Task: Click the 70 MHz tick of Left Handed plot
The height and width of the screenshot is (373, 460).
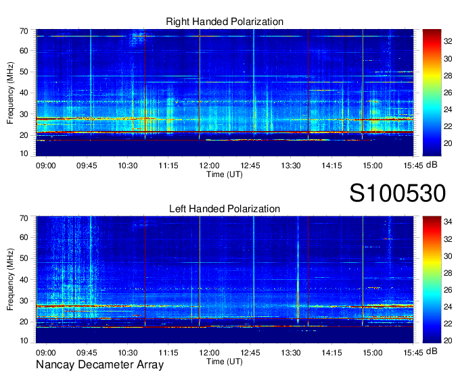Action: point(24,218)
